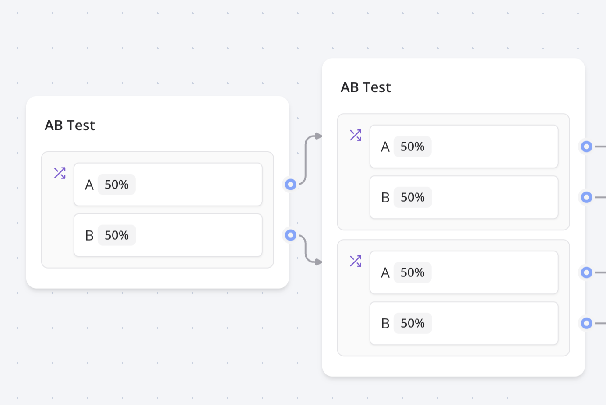Select the 50% badge for variant A in the bottom right group
The height and width of the screenshot is (405, 606).
point(412,272)
